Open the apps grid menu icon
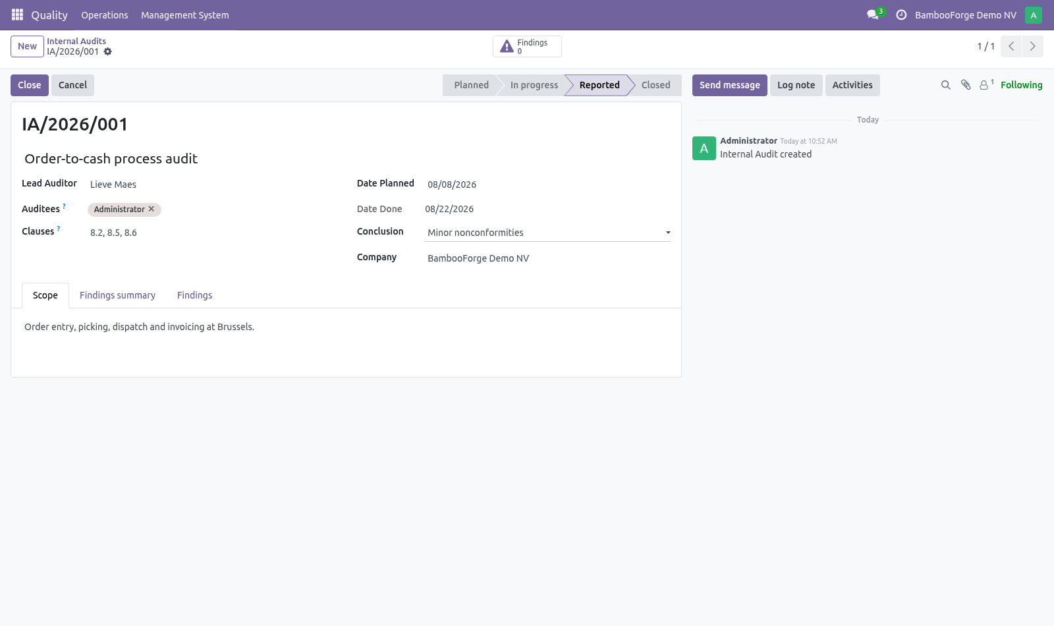The image size is (1054, 626). (17, 14)
